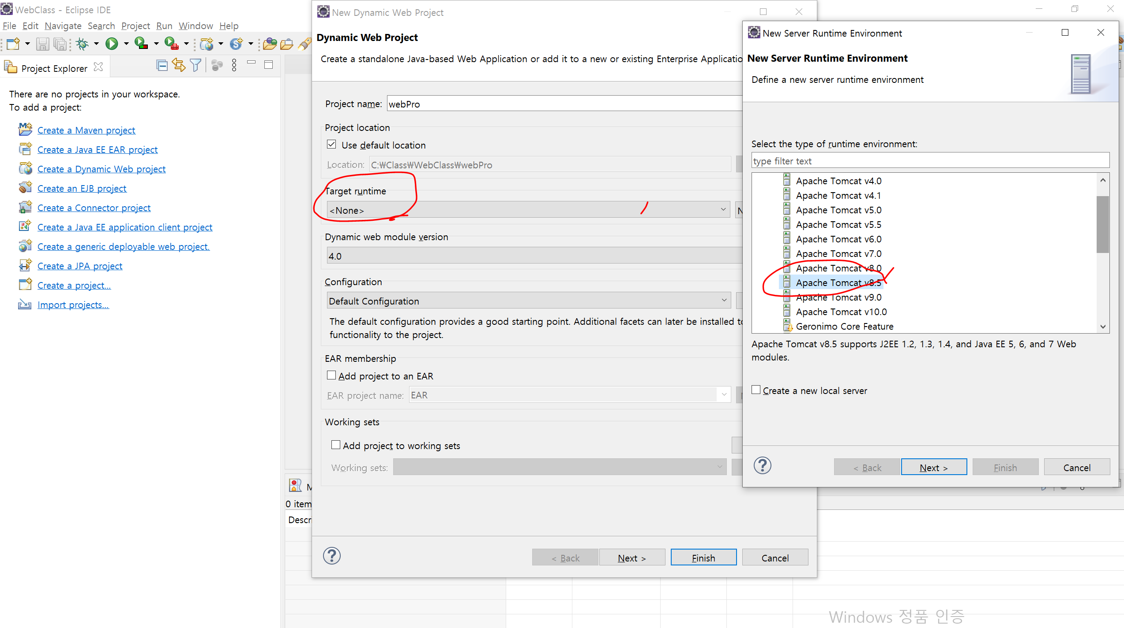Click Cancel in New Server Runtime Environment dialog
Screen dimensions: 1124x628
coord(1077,467)
